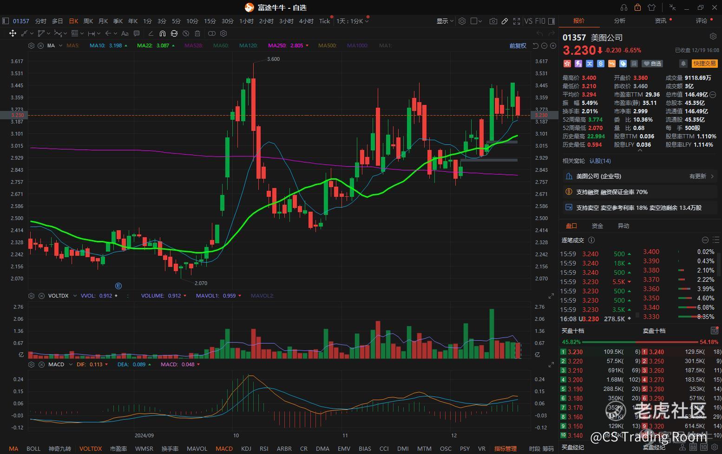Open the 分析 analysis tab

[x=620, y=20]
